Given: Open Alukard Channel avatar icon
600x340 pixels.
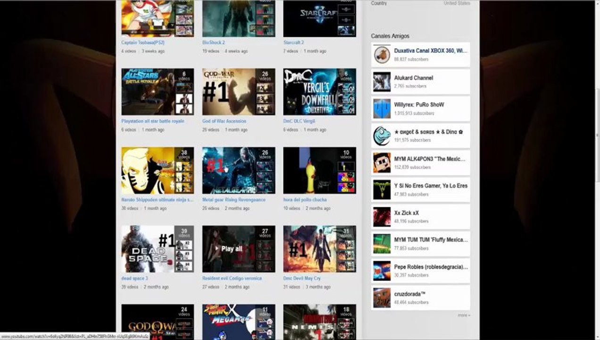Looking at the screenshot, I should [382, 82].
